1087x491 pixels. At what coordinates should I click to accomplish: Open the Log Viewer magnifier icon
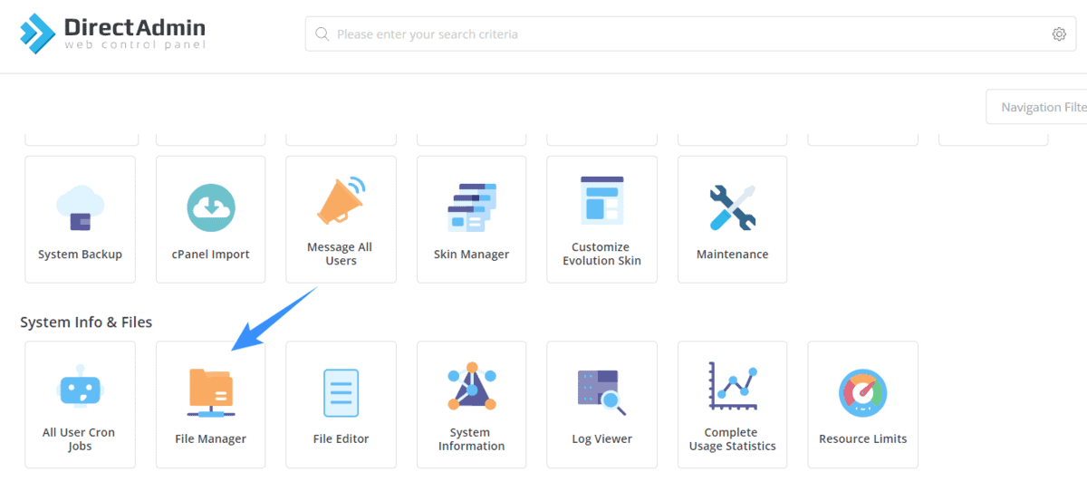(x=601, y=392)
